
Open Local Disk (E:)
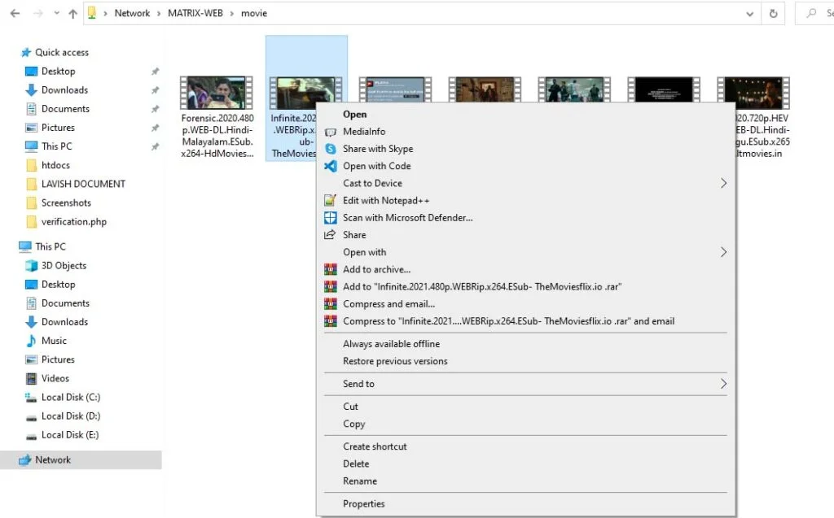[70, 435]
